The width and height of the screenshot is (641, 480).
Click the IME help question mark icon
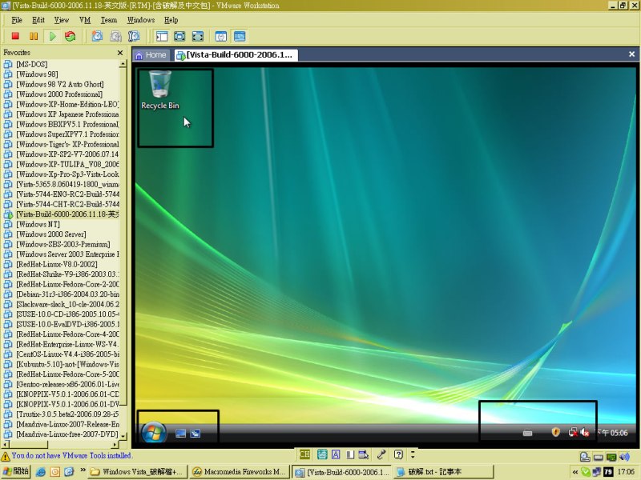pyautogui.click(x=398, y=454)
